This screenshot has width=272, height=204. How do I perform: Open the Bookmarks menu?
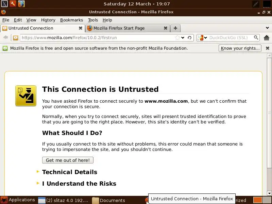pos(71,20)
